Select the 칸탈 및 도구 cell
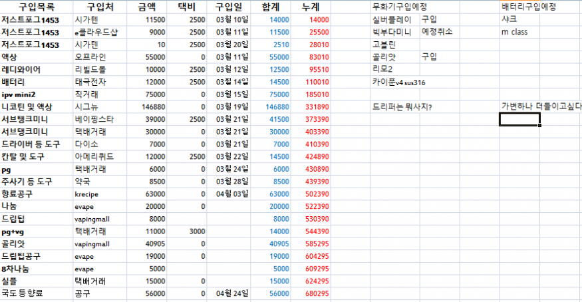 tap(37, 156)
